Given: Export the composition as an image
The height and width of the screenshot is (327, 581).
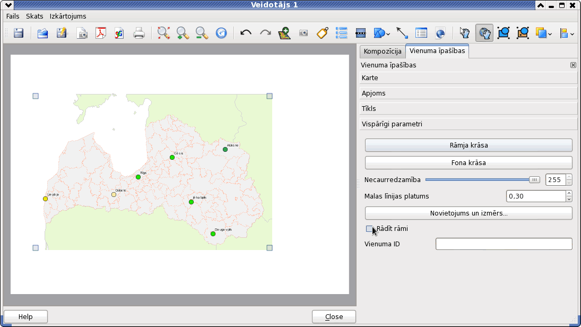Looking at the screenshot, I should coord(82,33).
